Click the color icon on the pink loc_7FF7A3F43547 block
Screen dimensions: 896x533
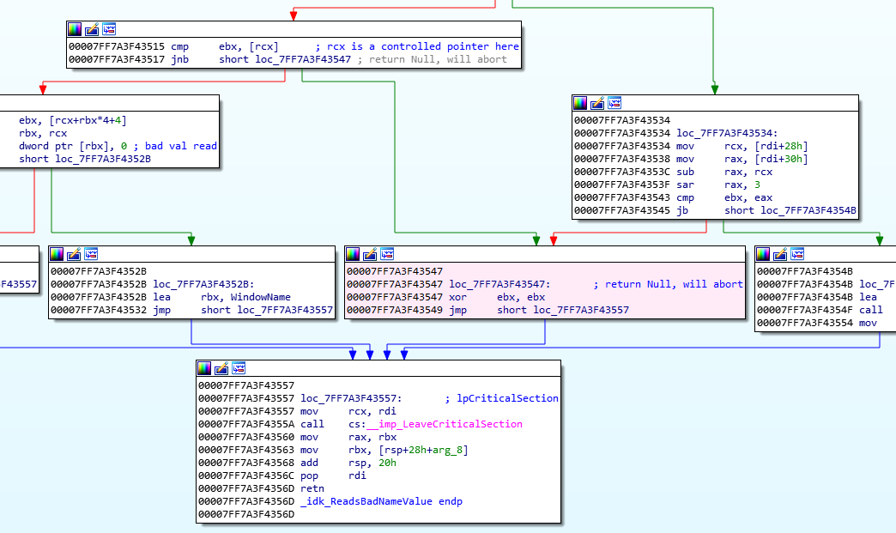coord(354,254)
